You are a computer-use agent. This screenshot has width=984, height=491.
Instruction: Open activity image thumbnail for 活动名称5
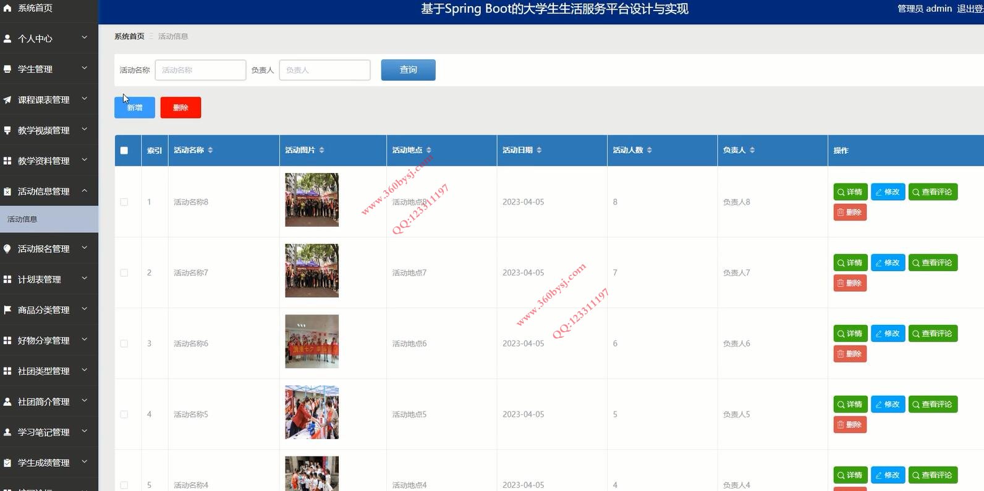(312, 412)
